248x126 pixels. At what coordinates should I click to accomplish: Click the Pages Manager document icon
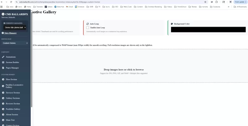3,68
